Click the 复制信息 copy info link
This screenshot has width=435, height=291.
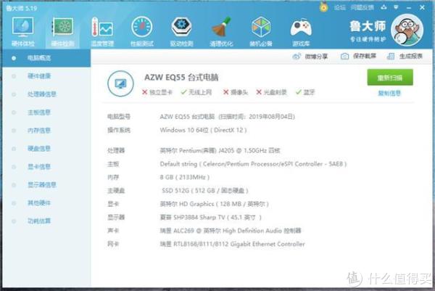pos(389,94)
